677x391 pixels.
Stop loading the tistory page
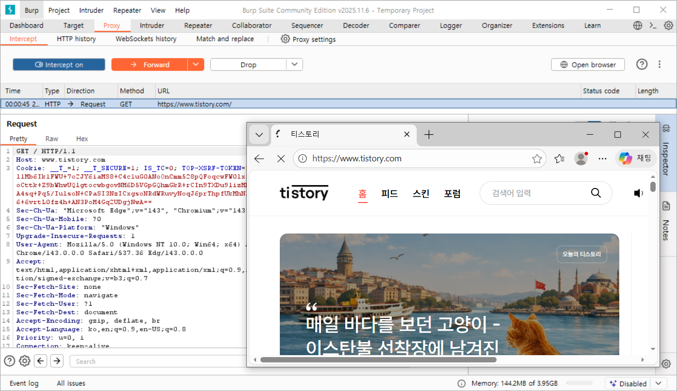pyautogui.click(x=281, y=158)
